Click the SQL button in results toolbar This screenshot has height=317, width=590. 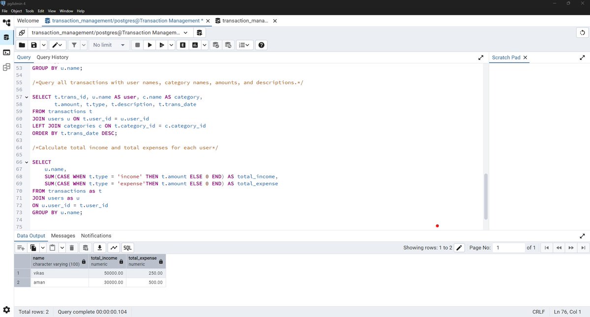click(x=127, y=248)
